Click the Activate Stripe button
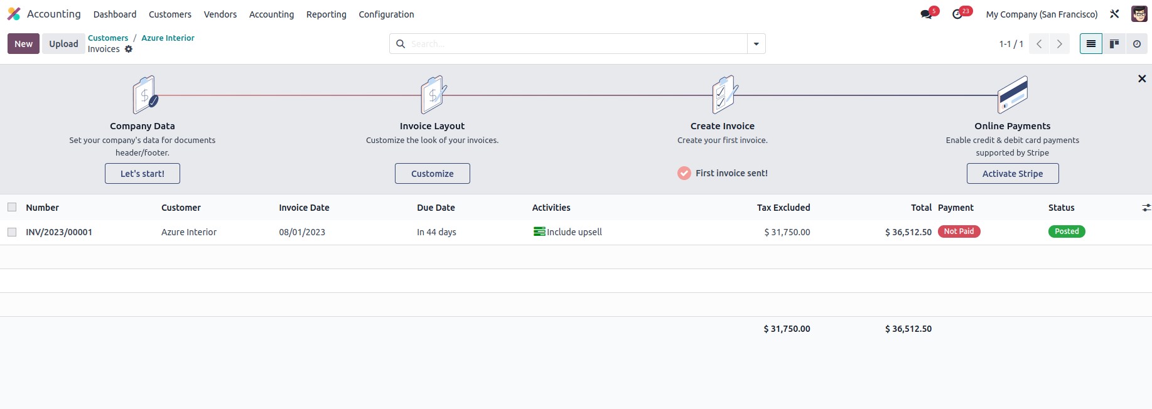1152x409 pixels. coord(1012,174)
